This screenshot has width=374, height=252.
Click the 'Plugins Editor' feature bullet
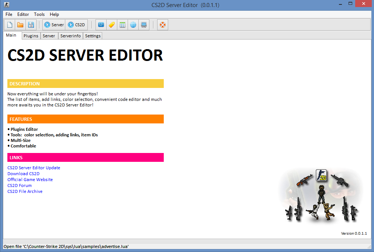pos(22,129)
